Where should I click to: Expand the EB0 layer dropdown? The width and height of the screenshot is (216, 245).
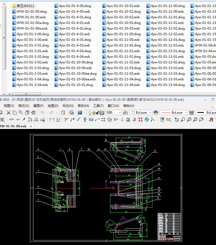tap(120, 113)
